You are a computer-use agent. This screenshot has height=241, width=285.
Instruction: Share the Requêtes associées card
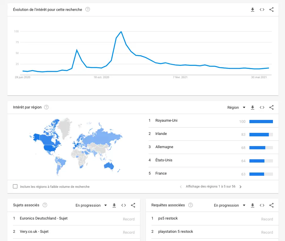tap(271, 205)
